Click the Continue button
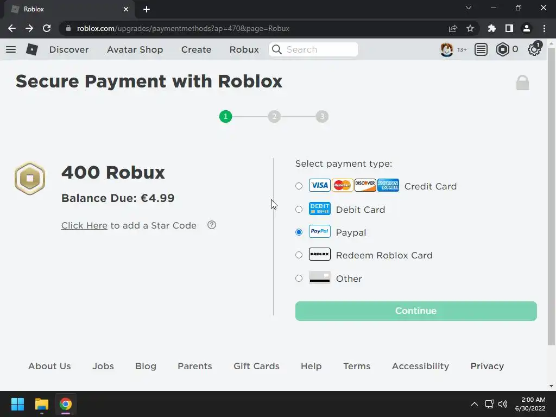The height and width of the screenshot is (417, 556). [x=416, y=311]
